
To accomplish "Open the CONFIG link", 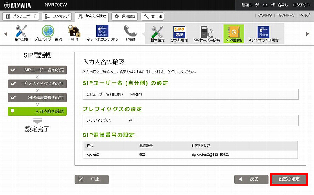I will tap(265, 15).
